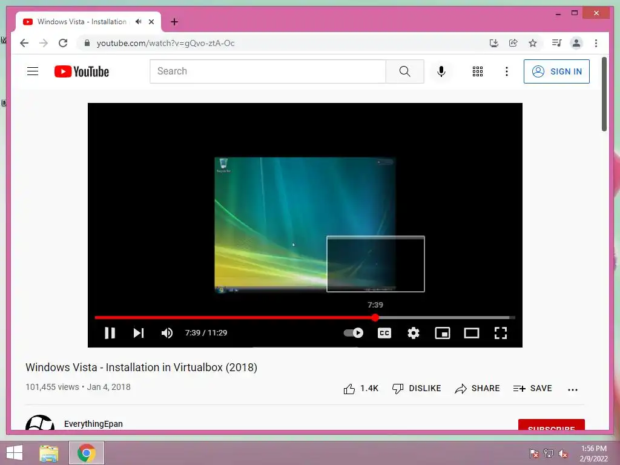Go back in Chrome
Viewport: 620px width, 465px height.
coord(24,43)
